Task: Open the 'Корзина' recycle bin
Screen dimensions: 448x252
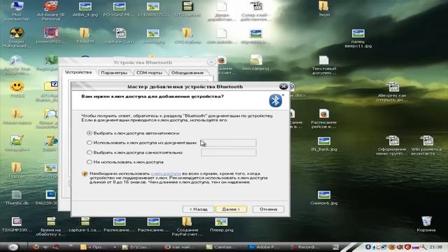Action: [426, 224]
